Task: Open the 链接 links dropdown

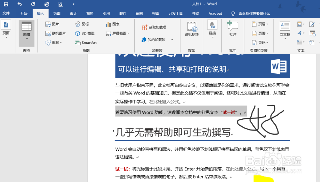Action: click(212, 29)
